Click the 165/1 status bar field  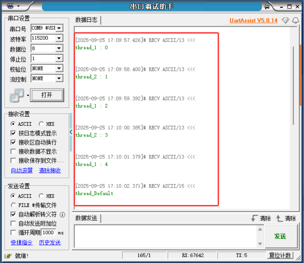144,255
